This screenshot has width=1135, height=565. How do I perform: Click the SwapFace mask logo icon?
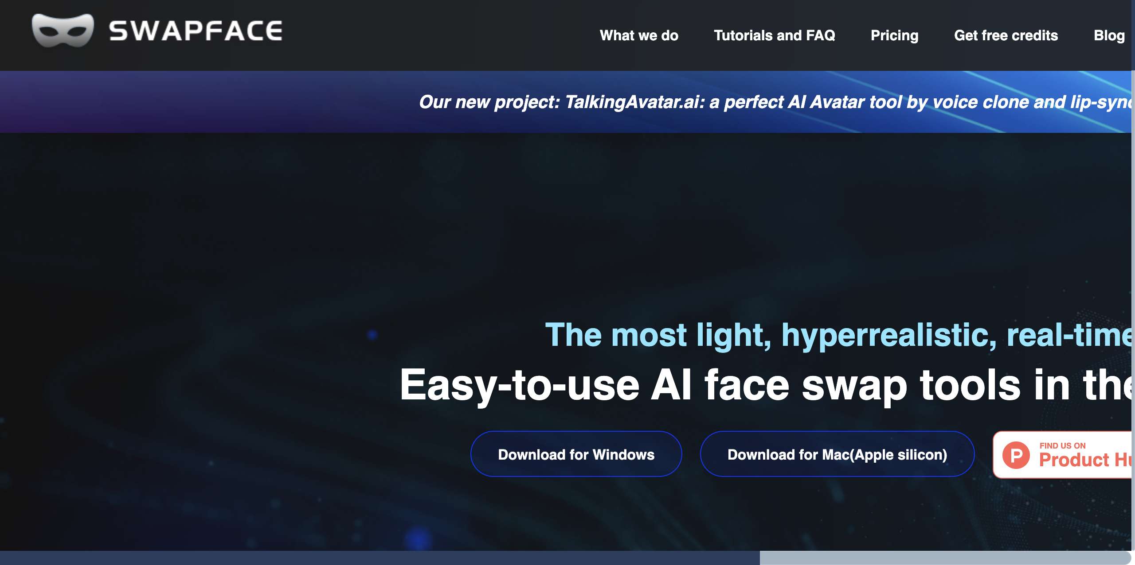63,31
